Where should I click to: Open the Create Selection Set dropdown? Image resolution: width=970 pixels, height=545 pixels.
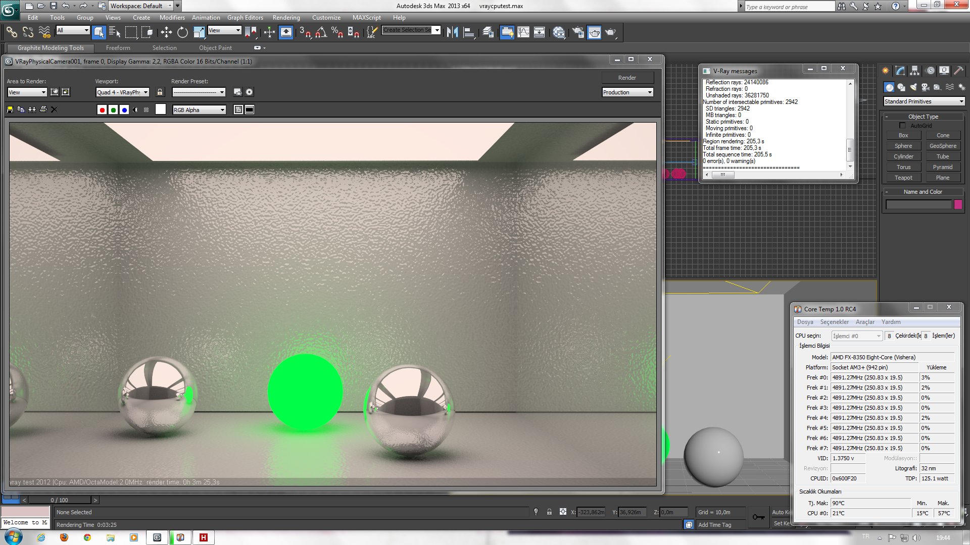point(411,30)
